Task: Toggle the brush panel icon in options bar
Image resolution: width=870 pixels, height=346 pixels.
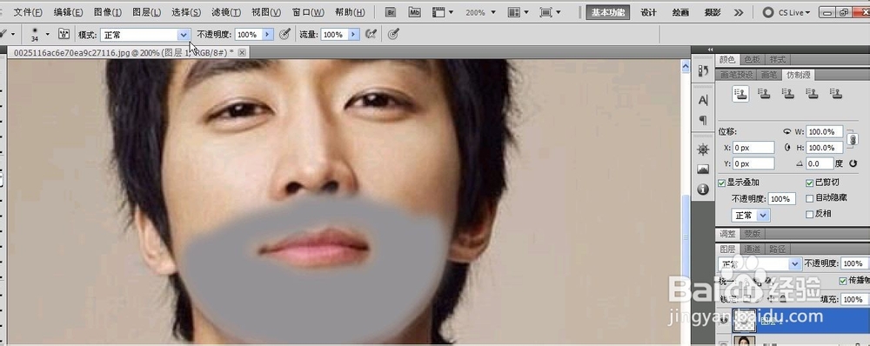Action: click(x=64, y=35)
